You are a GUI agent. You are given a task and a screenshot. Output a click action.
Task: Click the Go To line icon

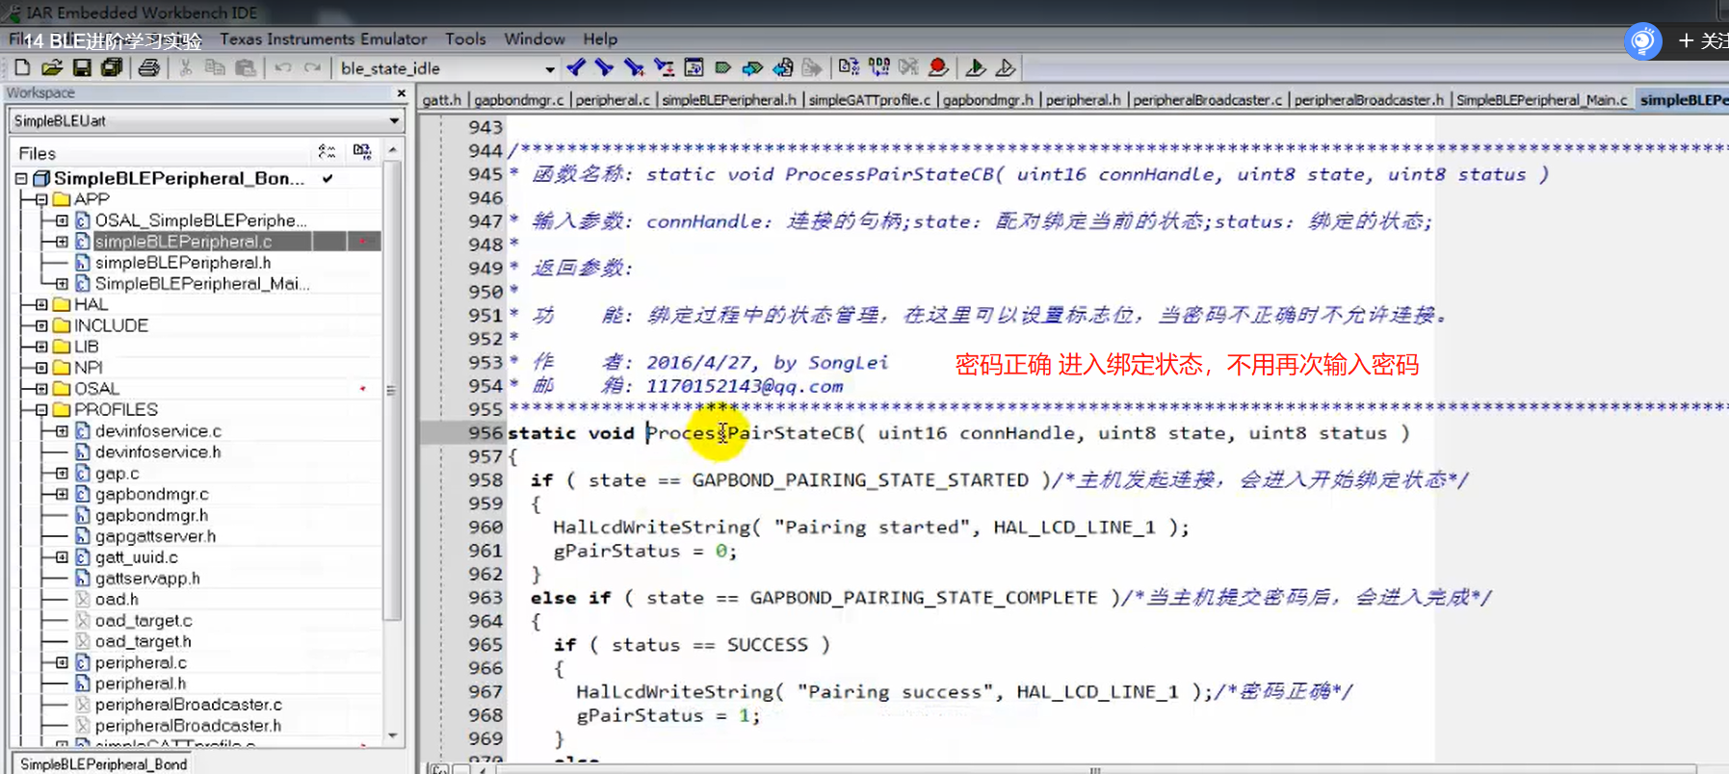(694, 67)
